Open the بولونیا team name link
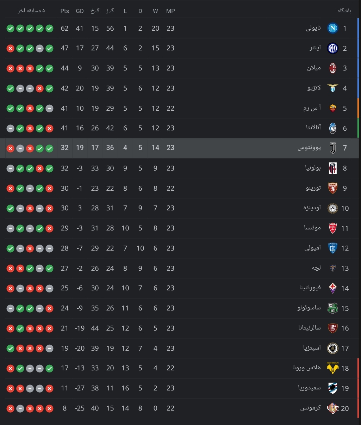 coord(313,168)
